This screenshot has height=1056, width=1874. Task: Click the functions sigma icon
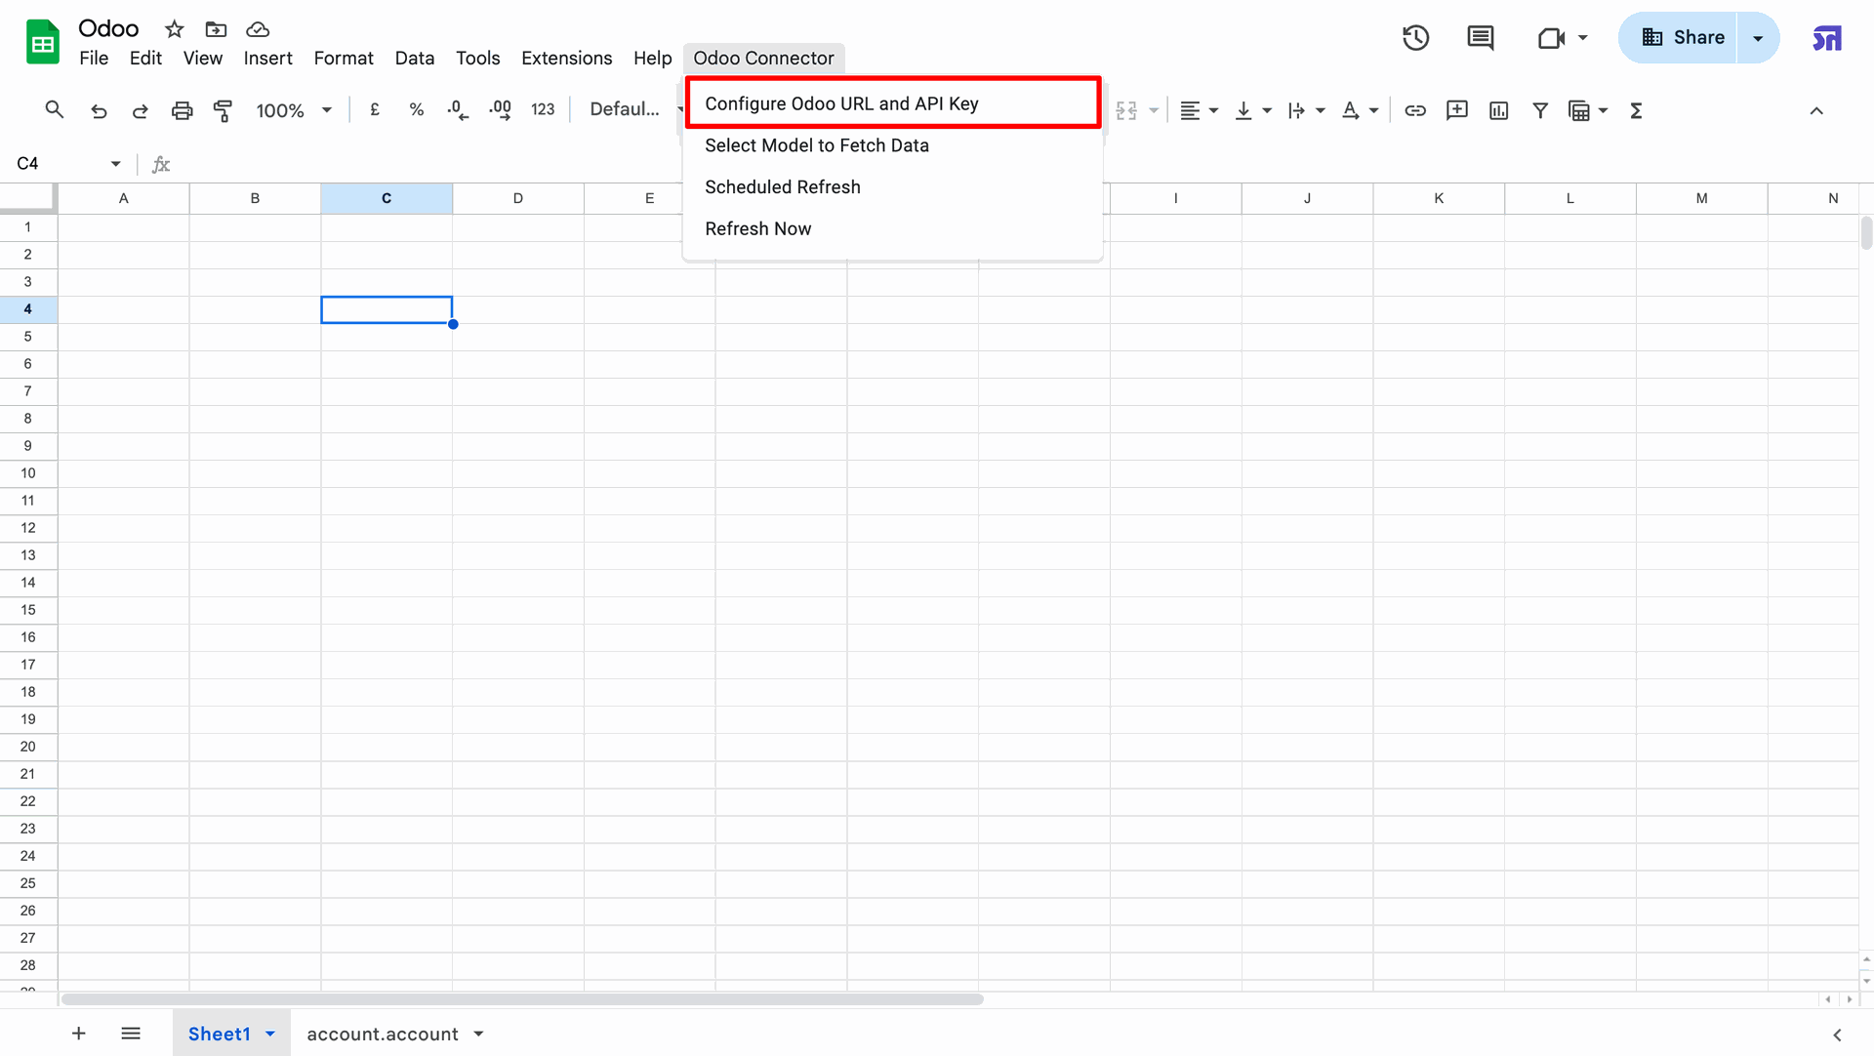(x=1636, y=110)
